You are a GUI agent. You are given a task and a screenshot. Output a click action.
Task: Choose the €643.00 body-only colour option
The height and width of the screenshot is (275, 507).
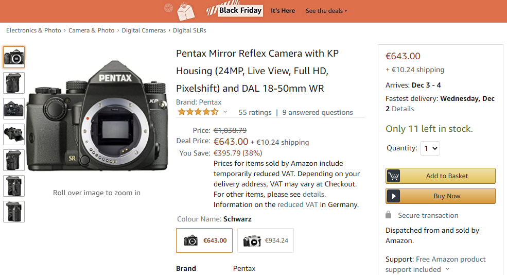coord(204,240)
